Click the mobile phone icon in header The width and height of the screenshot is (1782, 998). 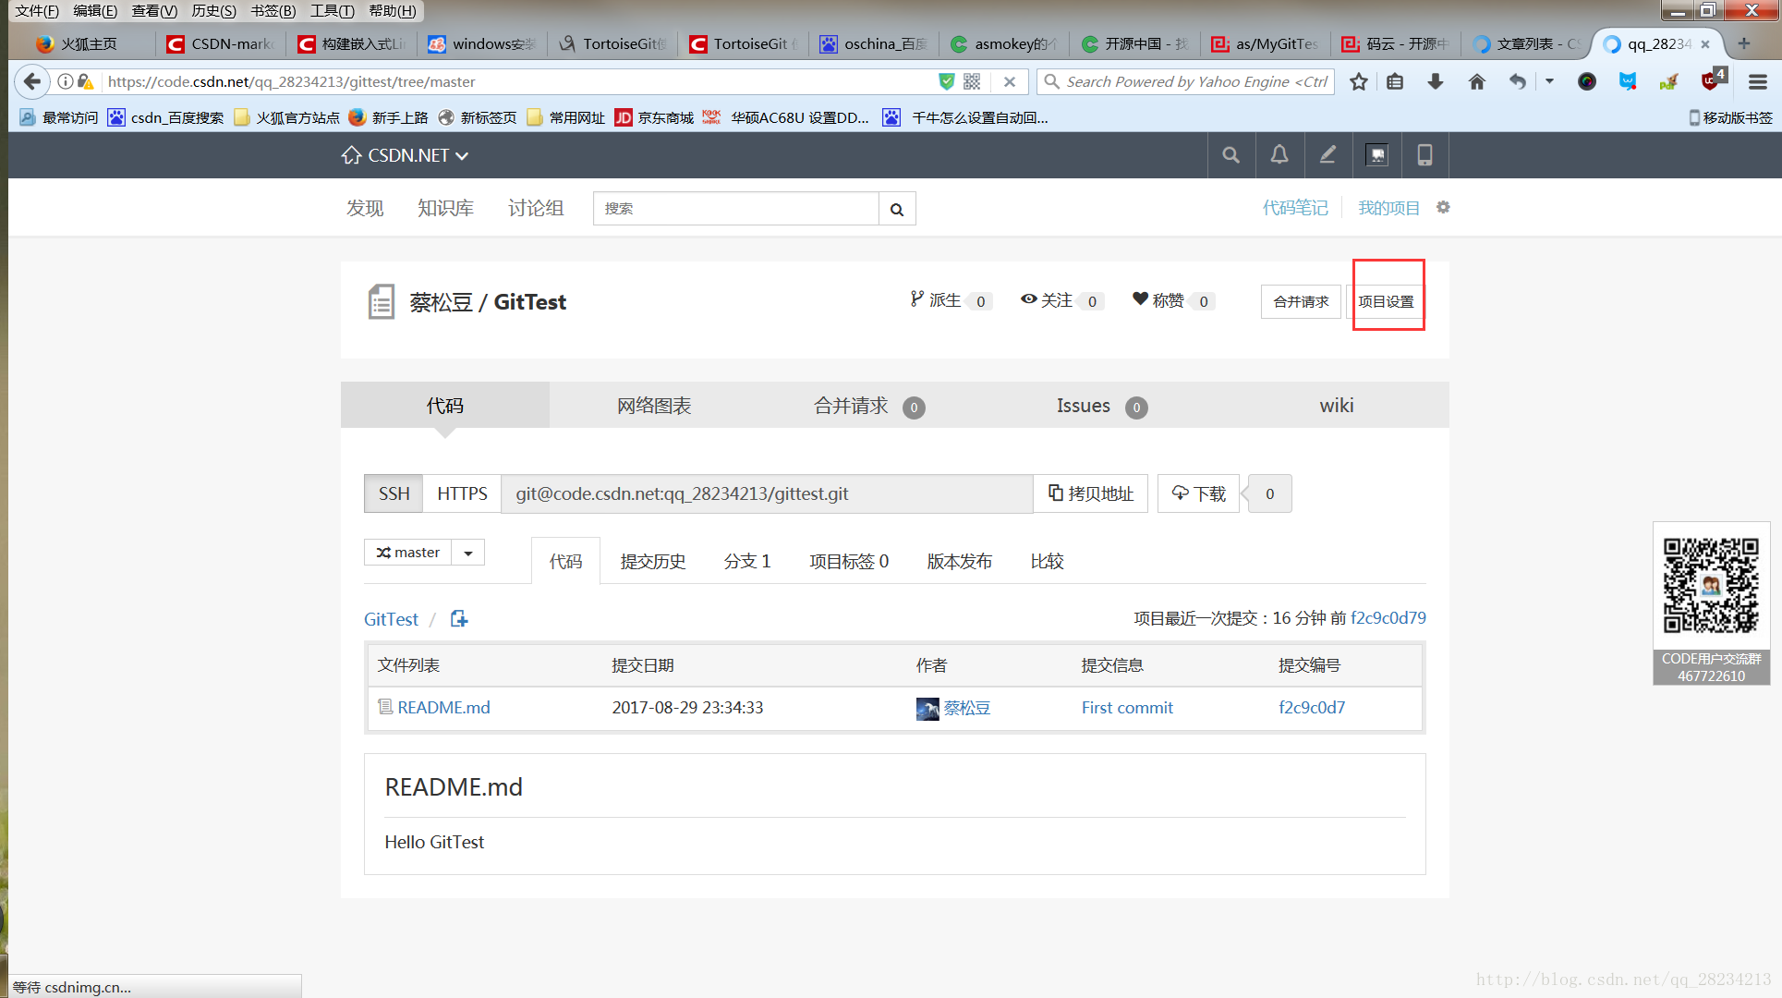point(1424,155)
